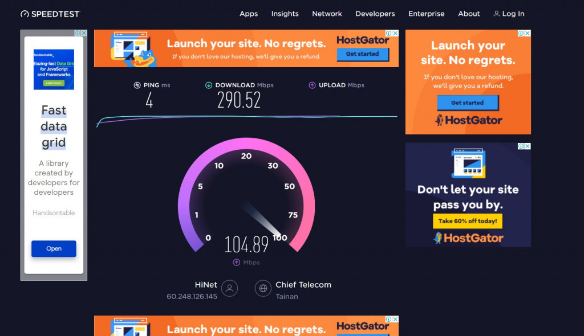Click the live upload speed 104.89
584x336 pixels.
[x=246, y=245]
